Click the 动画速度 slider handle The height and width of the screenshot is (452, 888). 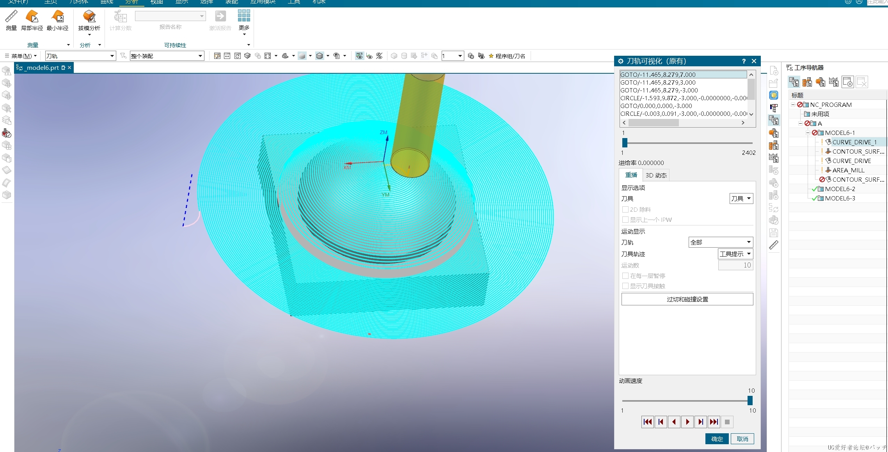[750, 401]
